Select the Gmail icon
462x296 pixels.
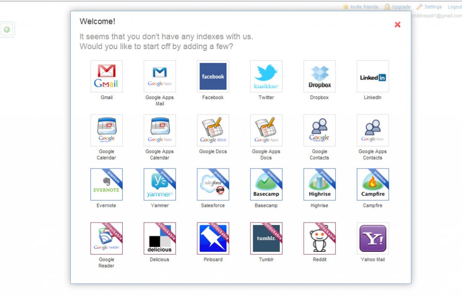106,76
